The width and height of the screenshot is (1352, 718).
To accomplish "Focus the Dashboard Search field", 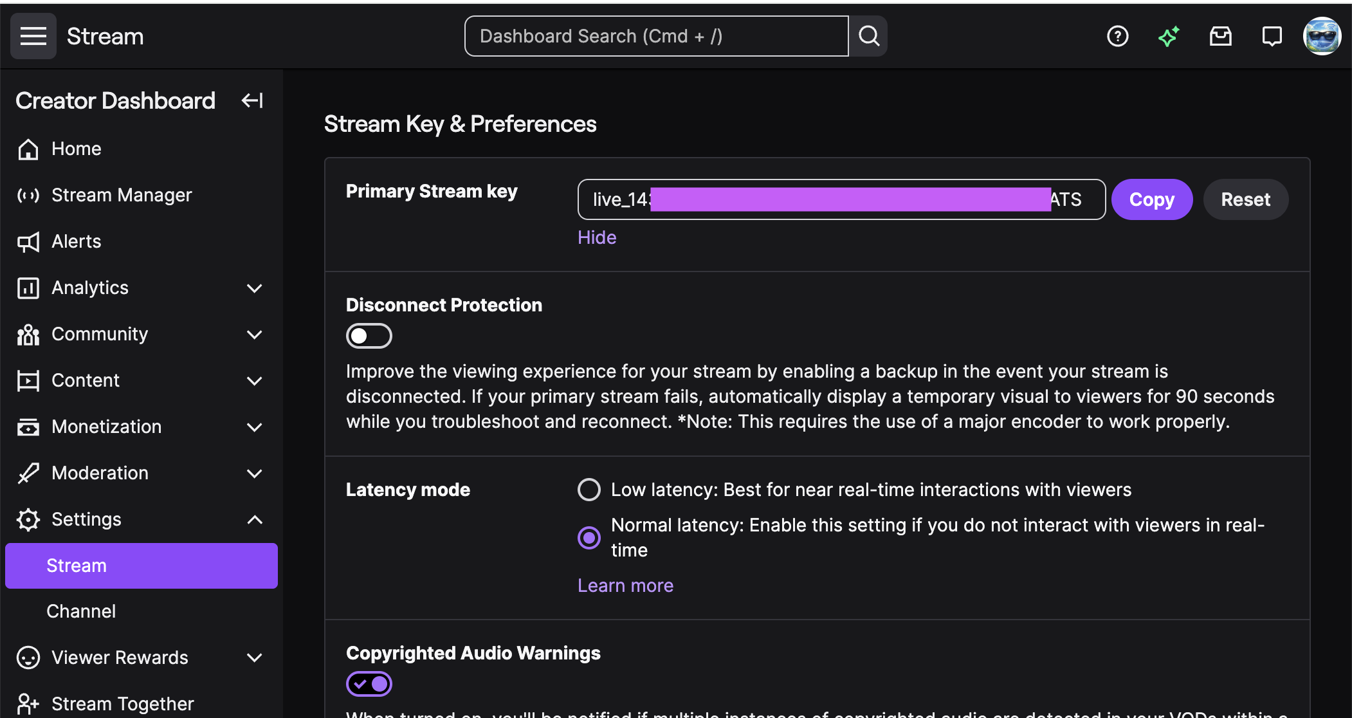I will click(x=656, y=36).
